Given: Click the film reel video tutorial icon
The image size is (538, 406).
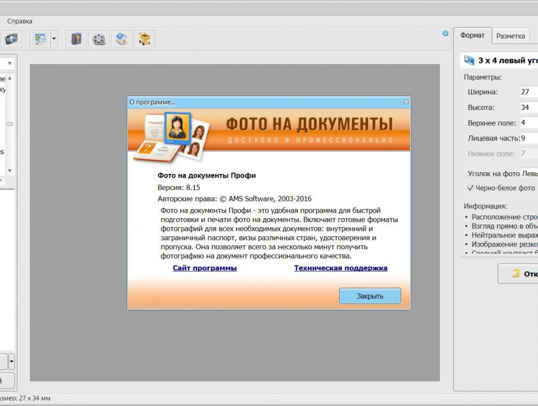Looking at the screenshot, I should tap(99, 38).
